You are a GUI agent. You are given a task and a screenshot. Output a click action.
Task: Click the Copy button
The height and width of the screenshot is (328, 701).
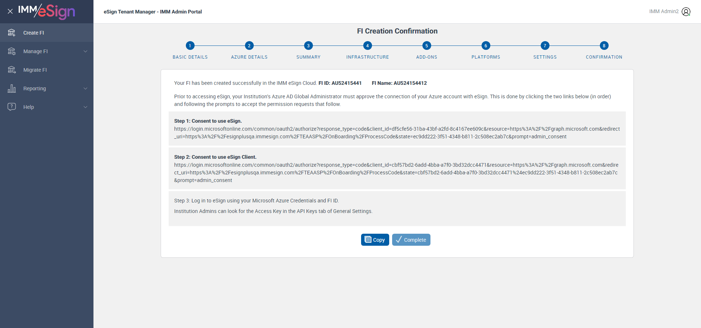click(375, 240)
